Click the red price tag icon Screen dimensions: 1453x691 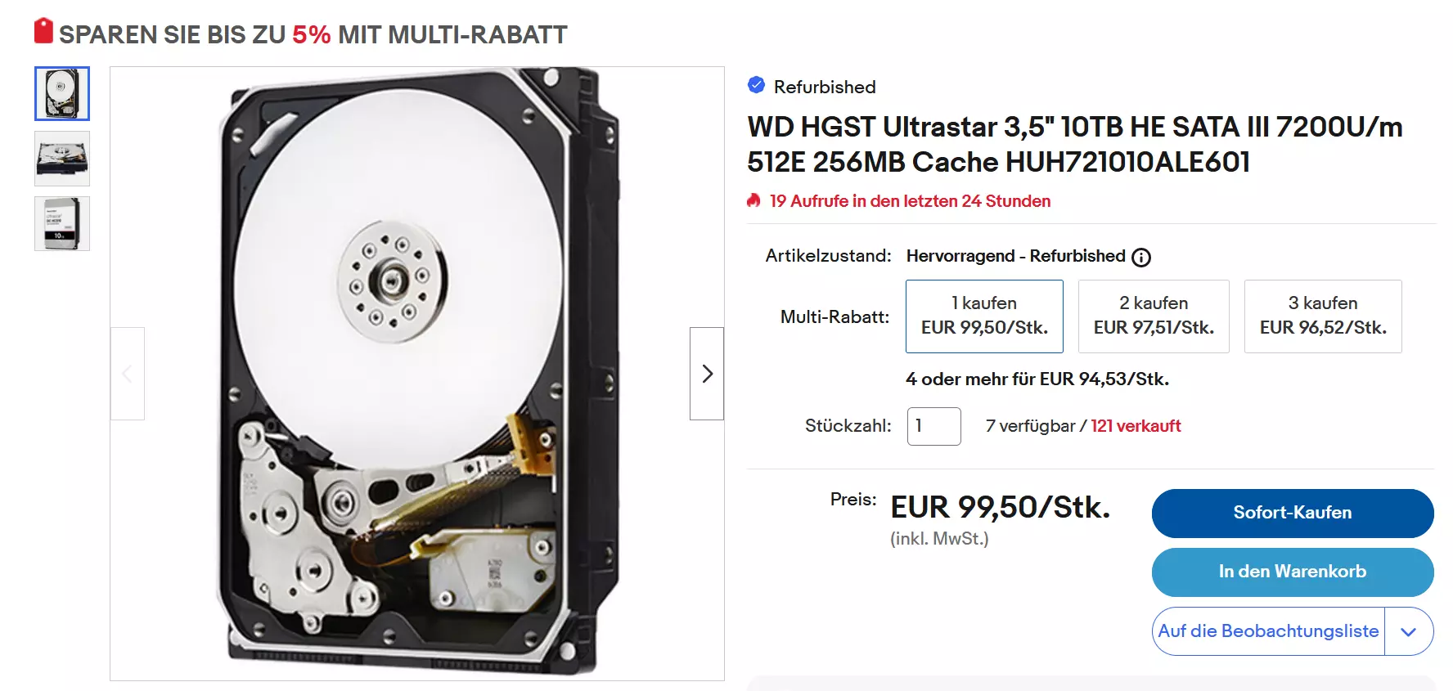(x=43, y=31)
